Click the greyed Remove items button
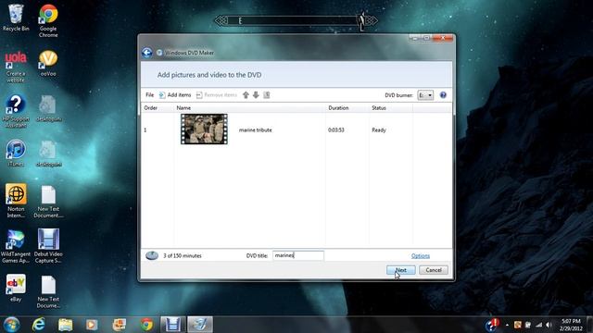 (216, 95)
